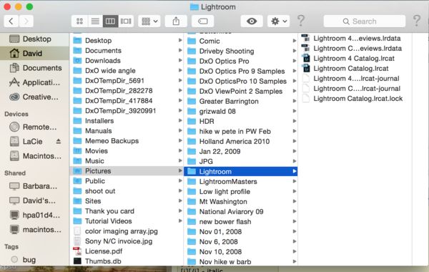429x272 pixels.
Task: Select the License.pdf file
Action: pos(127,251)
